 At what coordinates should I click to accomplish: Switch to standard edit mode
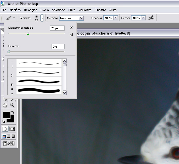(x=5, y=129)
